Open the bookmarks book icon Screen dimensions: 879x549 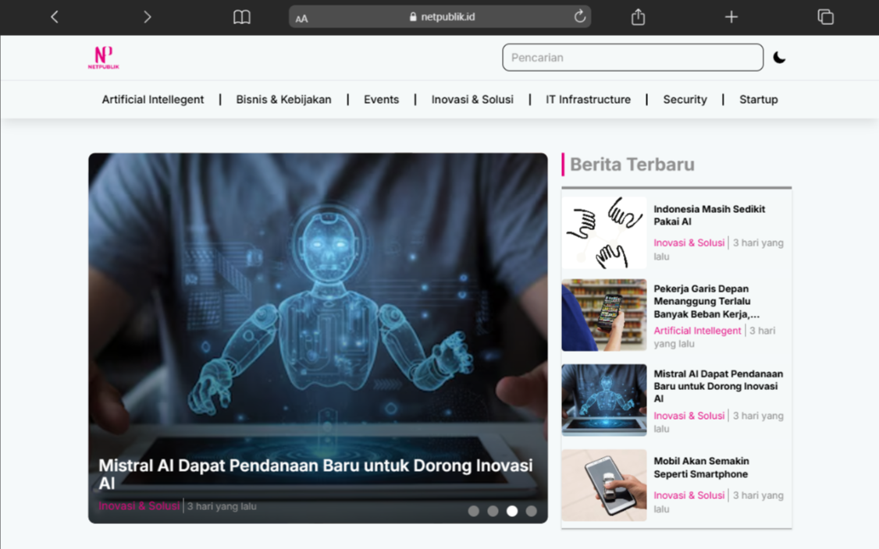(x=242, y=17)
